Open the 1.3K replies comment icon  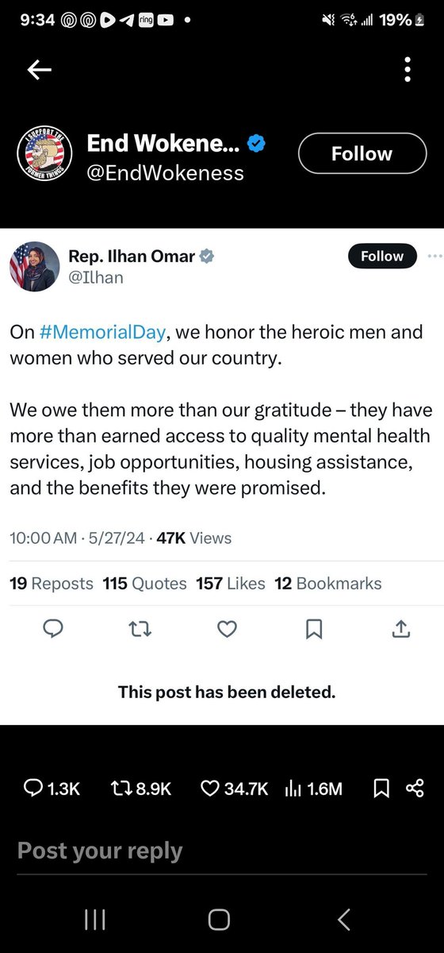(33, 788)
